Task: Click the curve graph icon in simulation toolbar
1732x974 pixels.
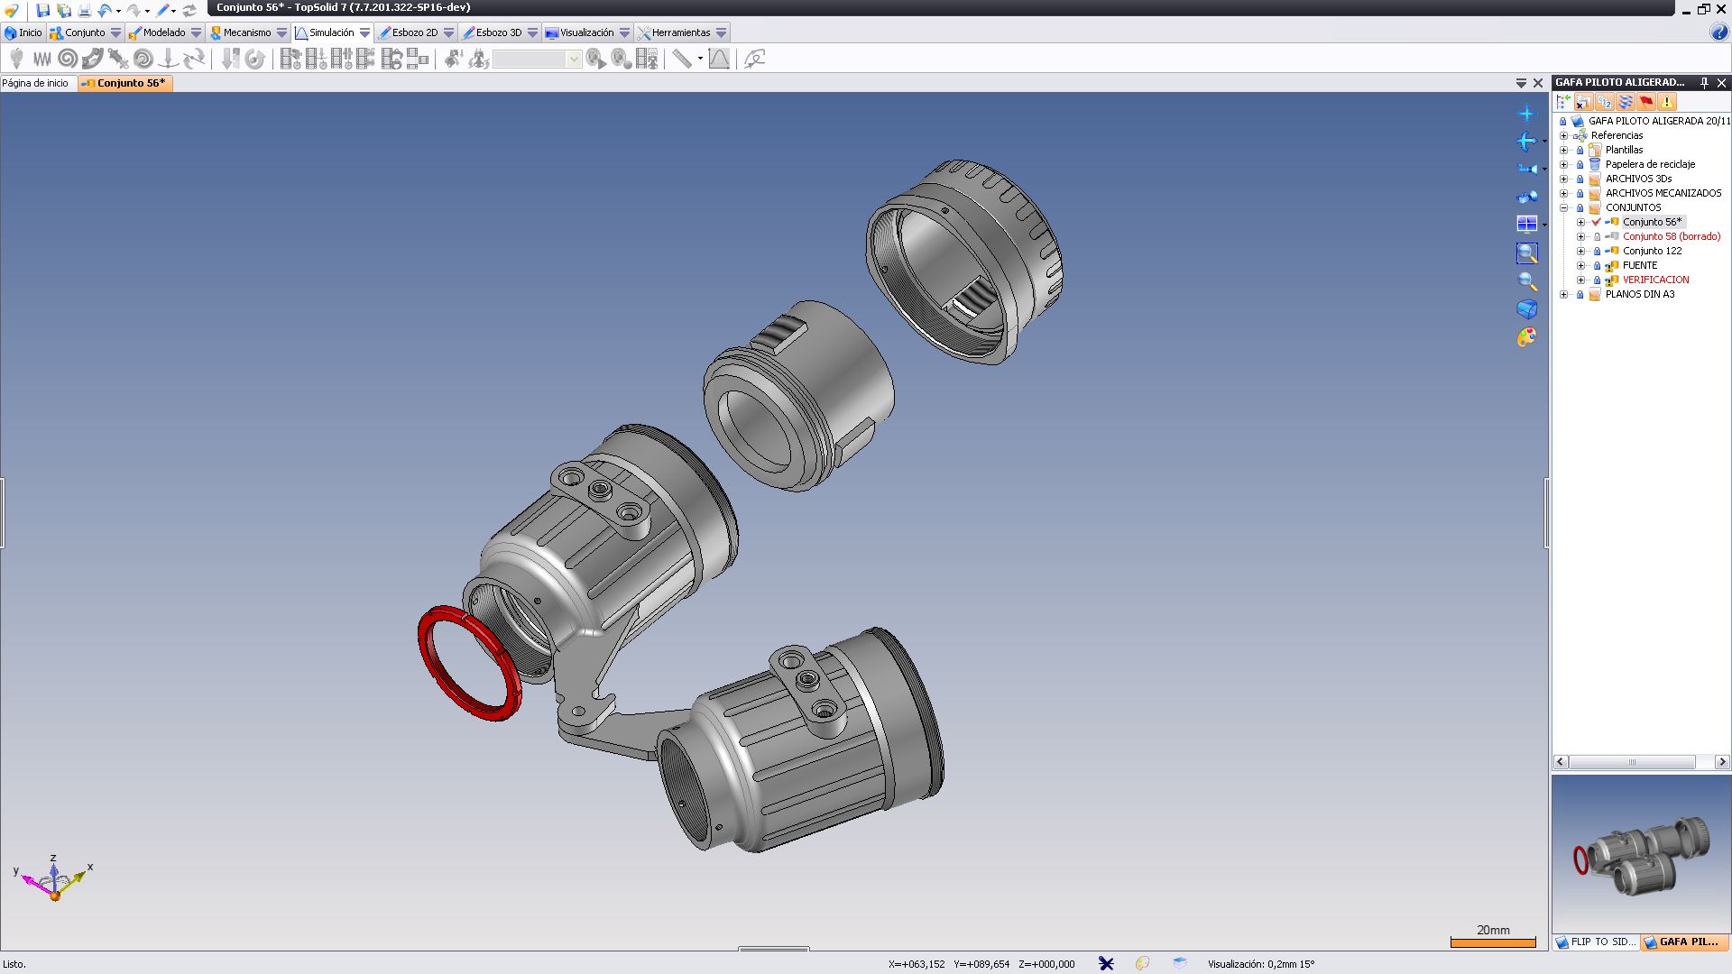Action: coord(719,59)
